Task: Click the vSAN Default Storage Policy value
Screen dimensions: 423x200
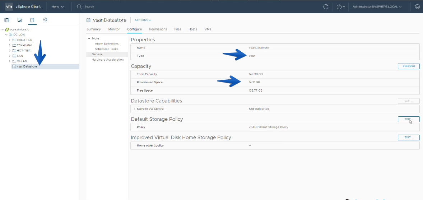Action: coord(269,127)
